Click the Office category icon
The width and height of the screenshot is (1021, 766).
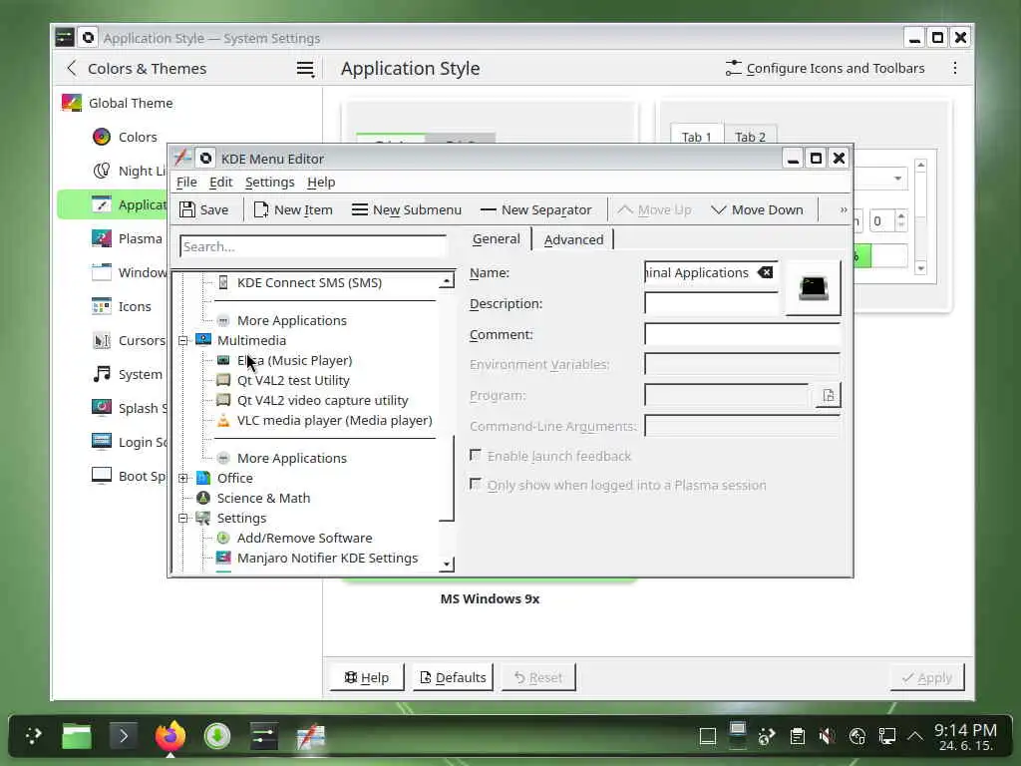203,478
